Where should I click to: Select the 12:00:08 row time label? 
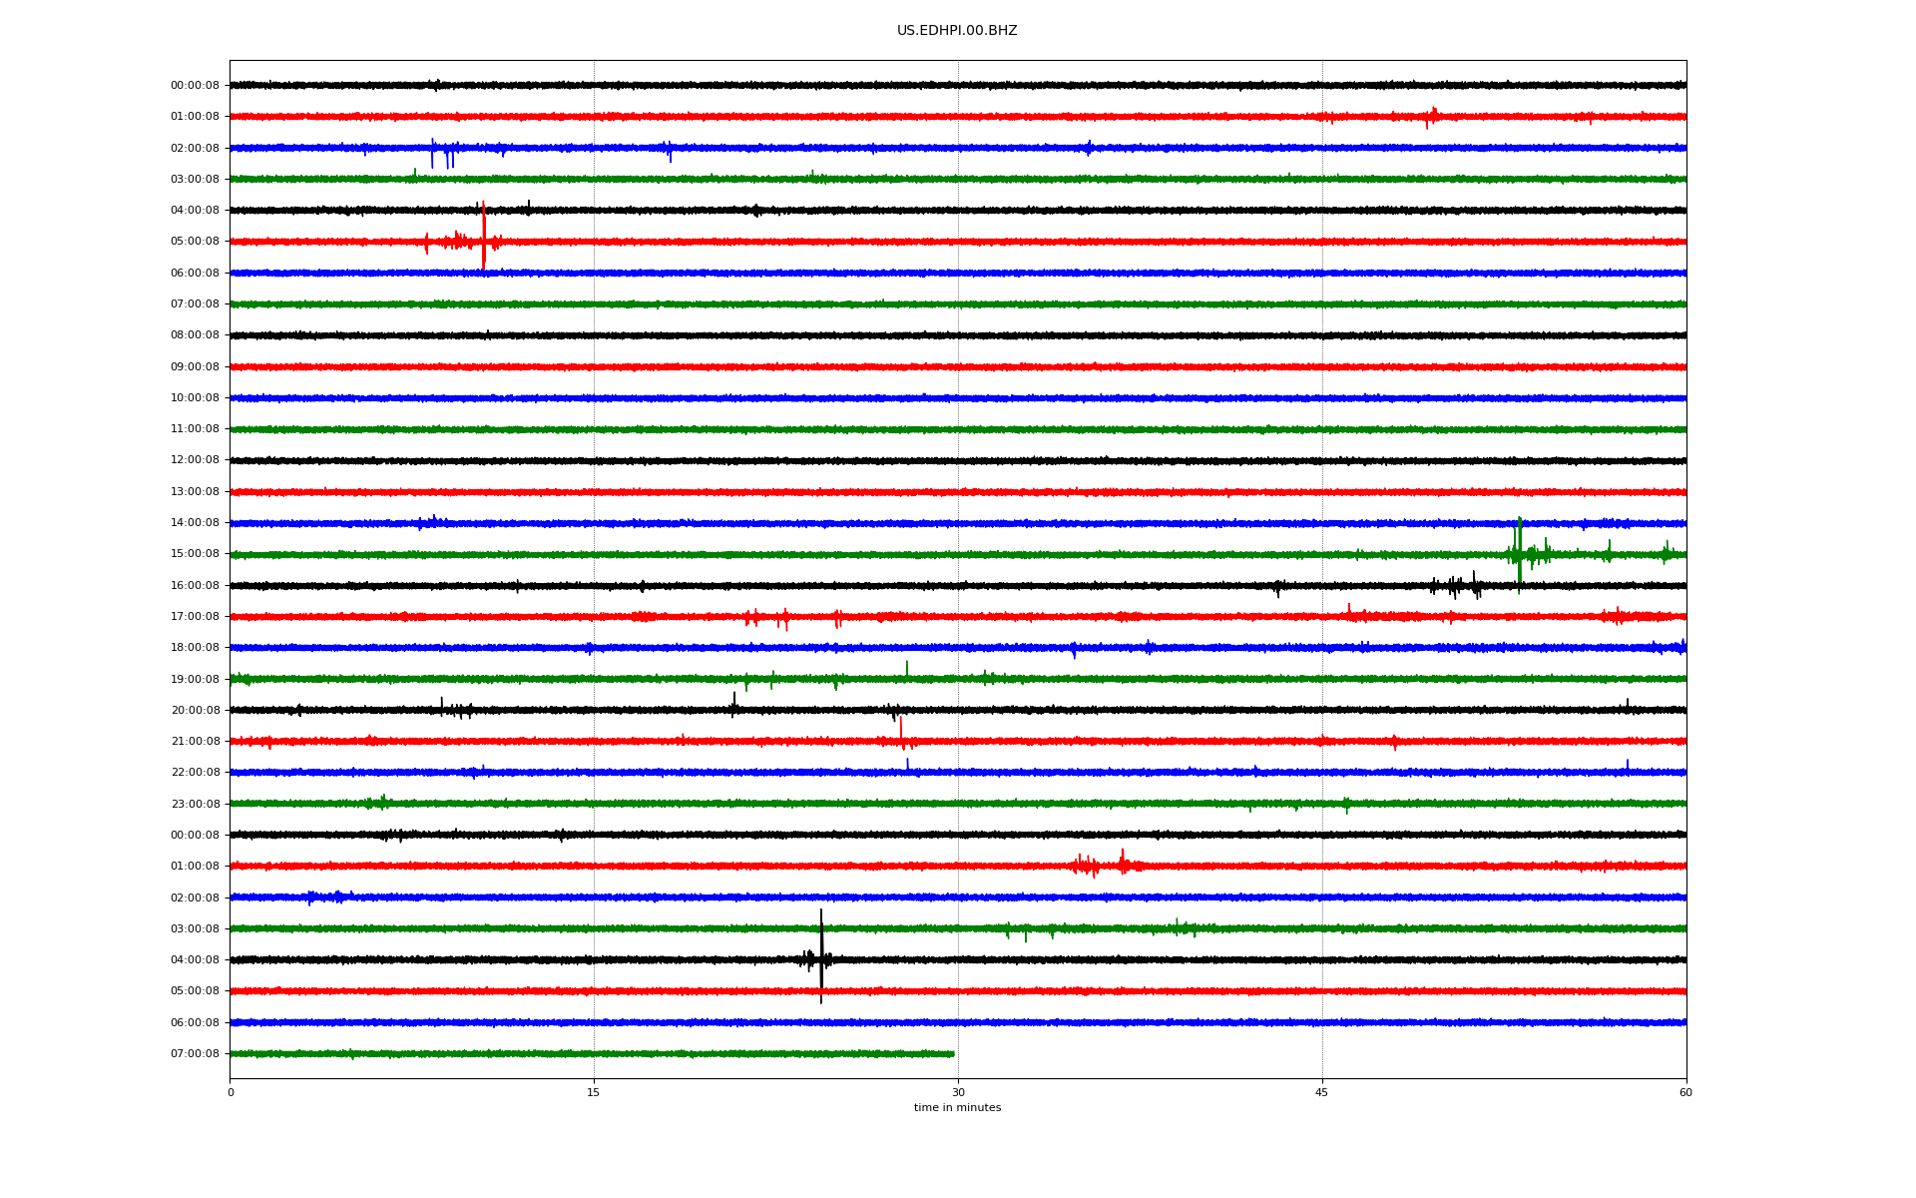[x=195, y=460]
